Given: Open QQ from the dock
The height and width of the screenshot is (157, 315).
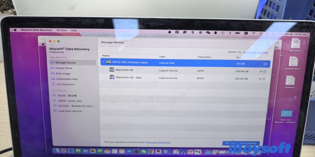Looking at the screenshot, I should [x=158, y=152].
